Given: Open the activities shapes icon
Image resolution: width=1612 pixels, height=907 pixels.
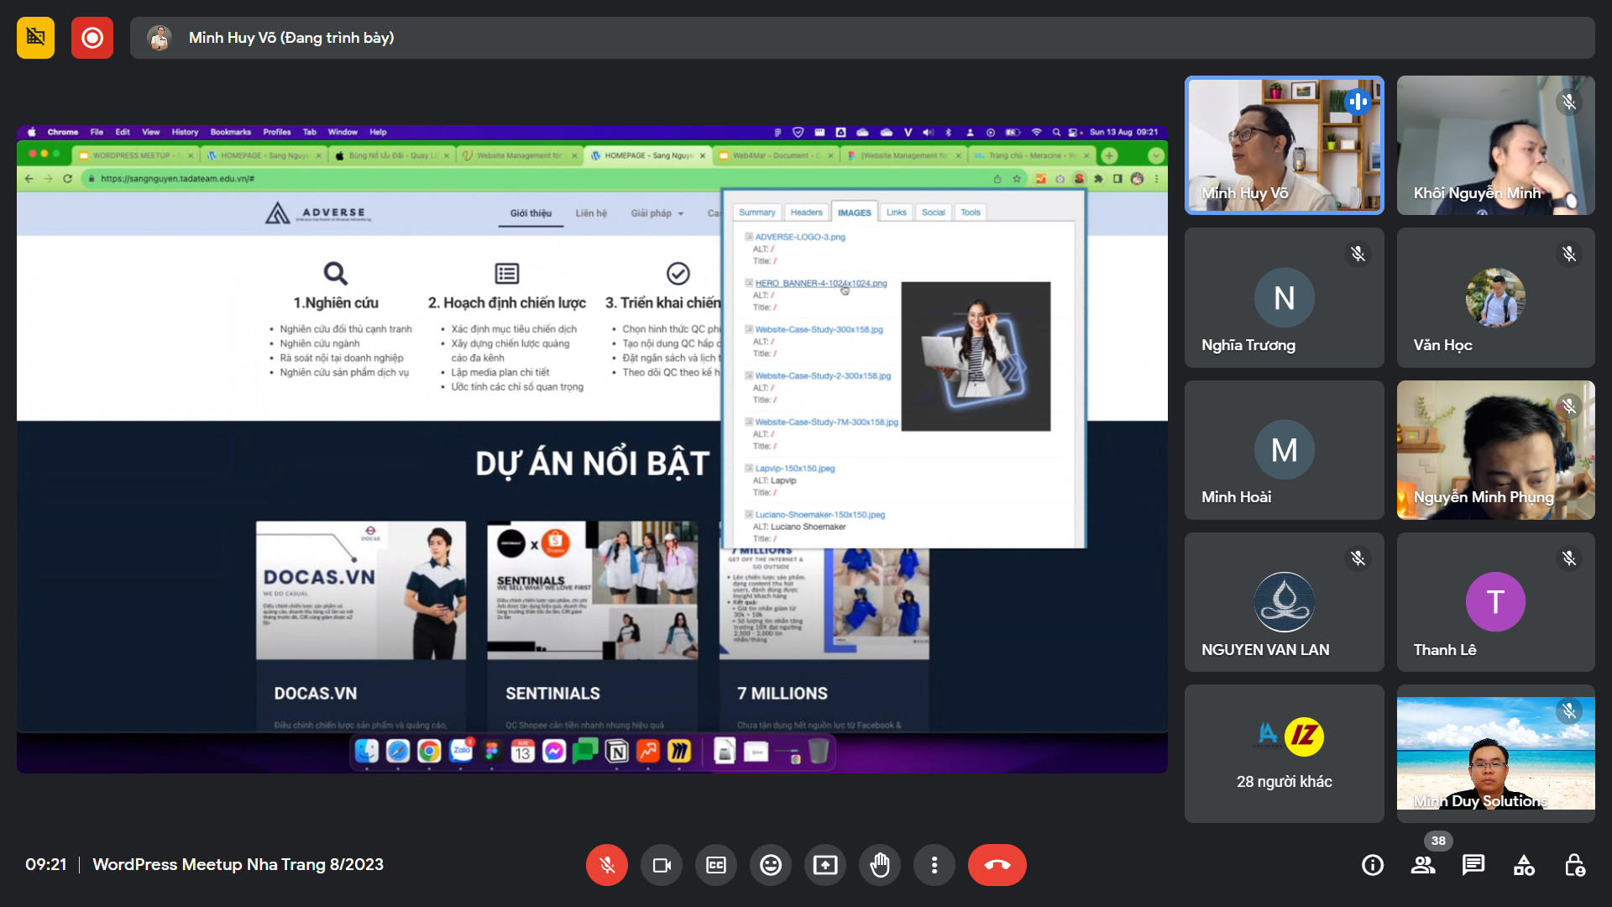Looking at the screenshot, I should [1524, 865].
